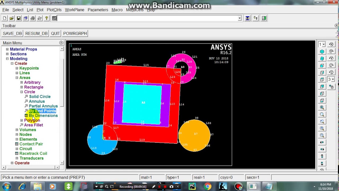Select Area Fillet item
This screenshot has width=339, height=191.
click(x=33, y=125)
